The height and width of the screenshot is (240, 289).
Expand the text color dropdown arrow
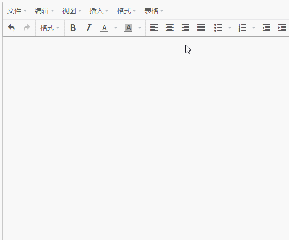pos(116,28)
